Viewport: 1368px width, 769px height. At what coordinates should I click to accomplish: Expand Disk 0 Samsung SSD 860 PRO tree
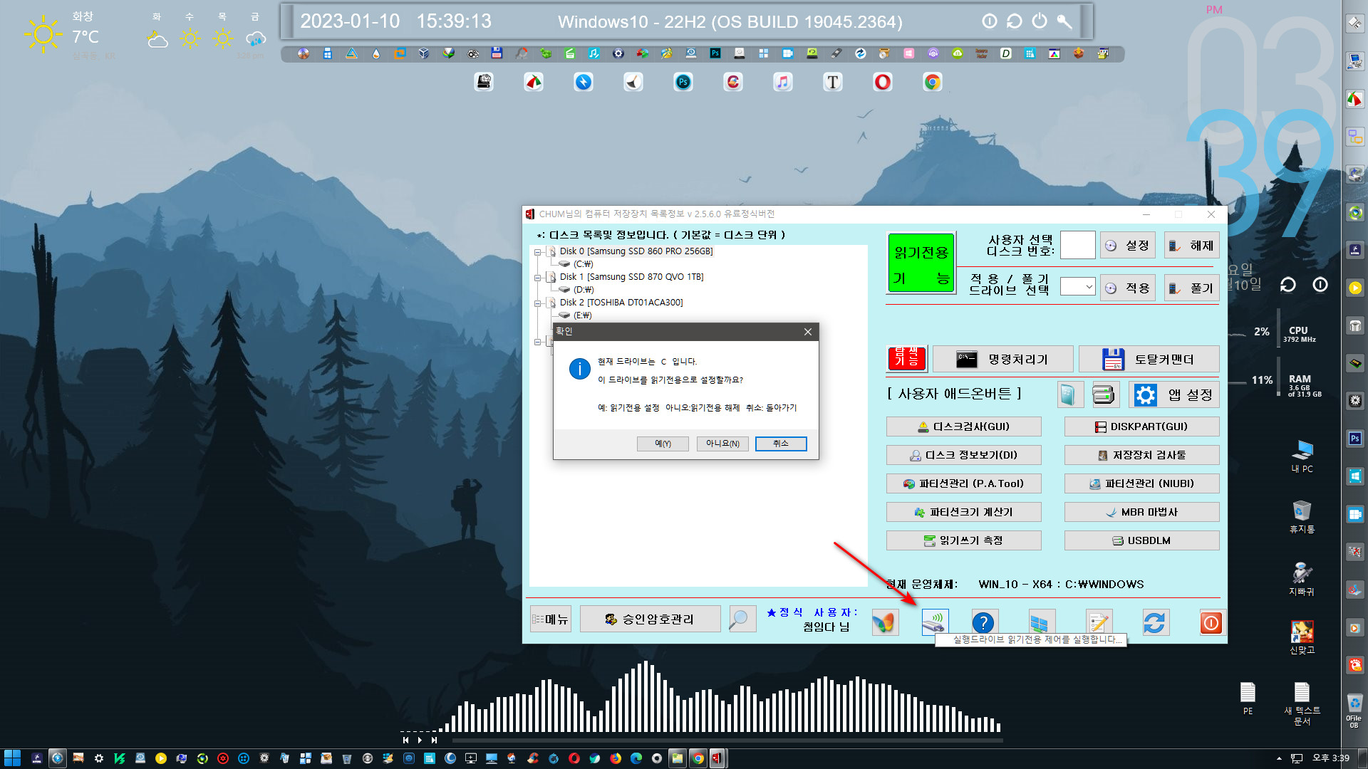(x=537, y=251)
